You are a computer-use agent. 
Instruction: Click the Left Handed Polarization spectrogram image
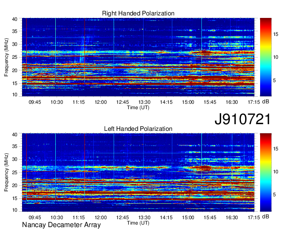point(138,172)
